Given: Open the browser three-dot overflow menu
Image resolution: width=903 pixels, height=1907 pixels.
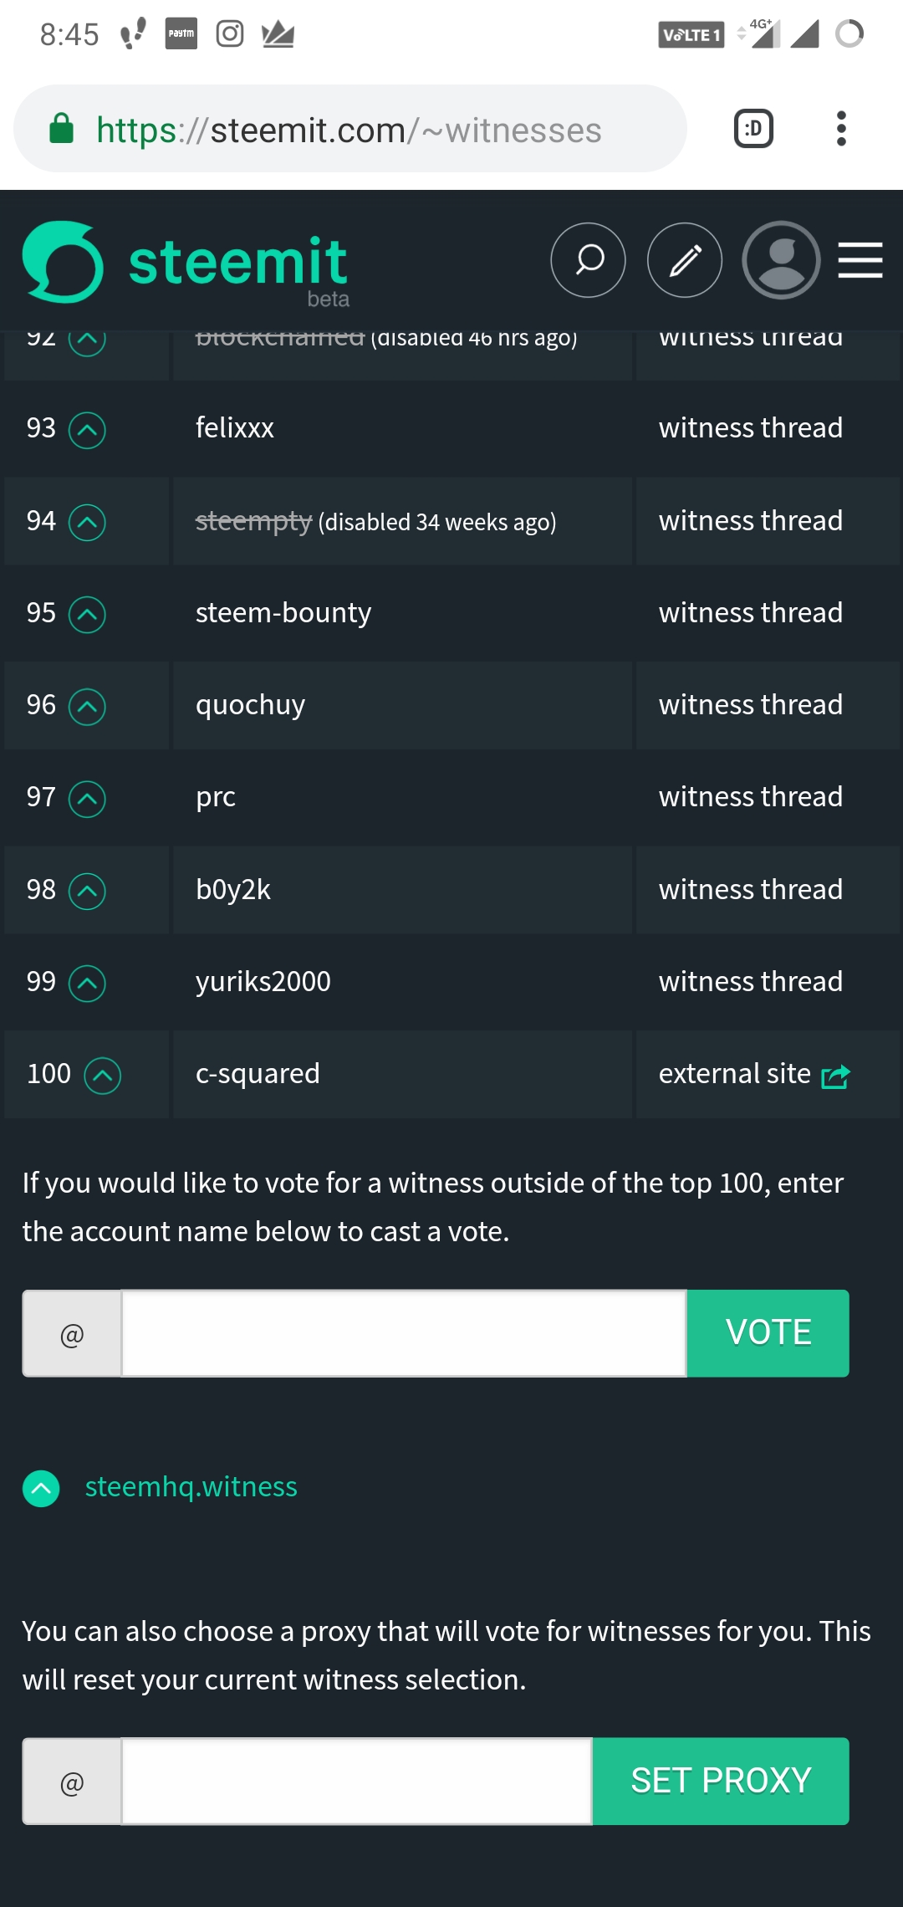Looking at the screenshot, I should pos(841,129).
